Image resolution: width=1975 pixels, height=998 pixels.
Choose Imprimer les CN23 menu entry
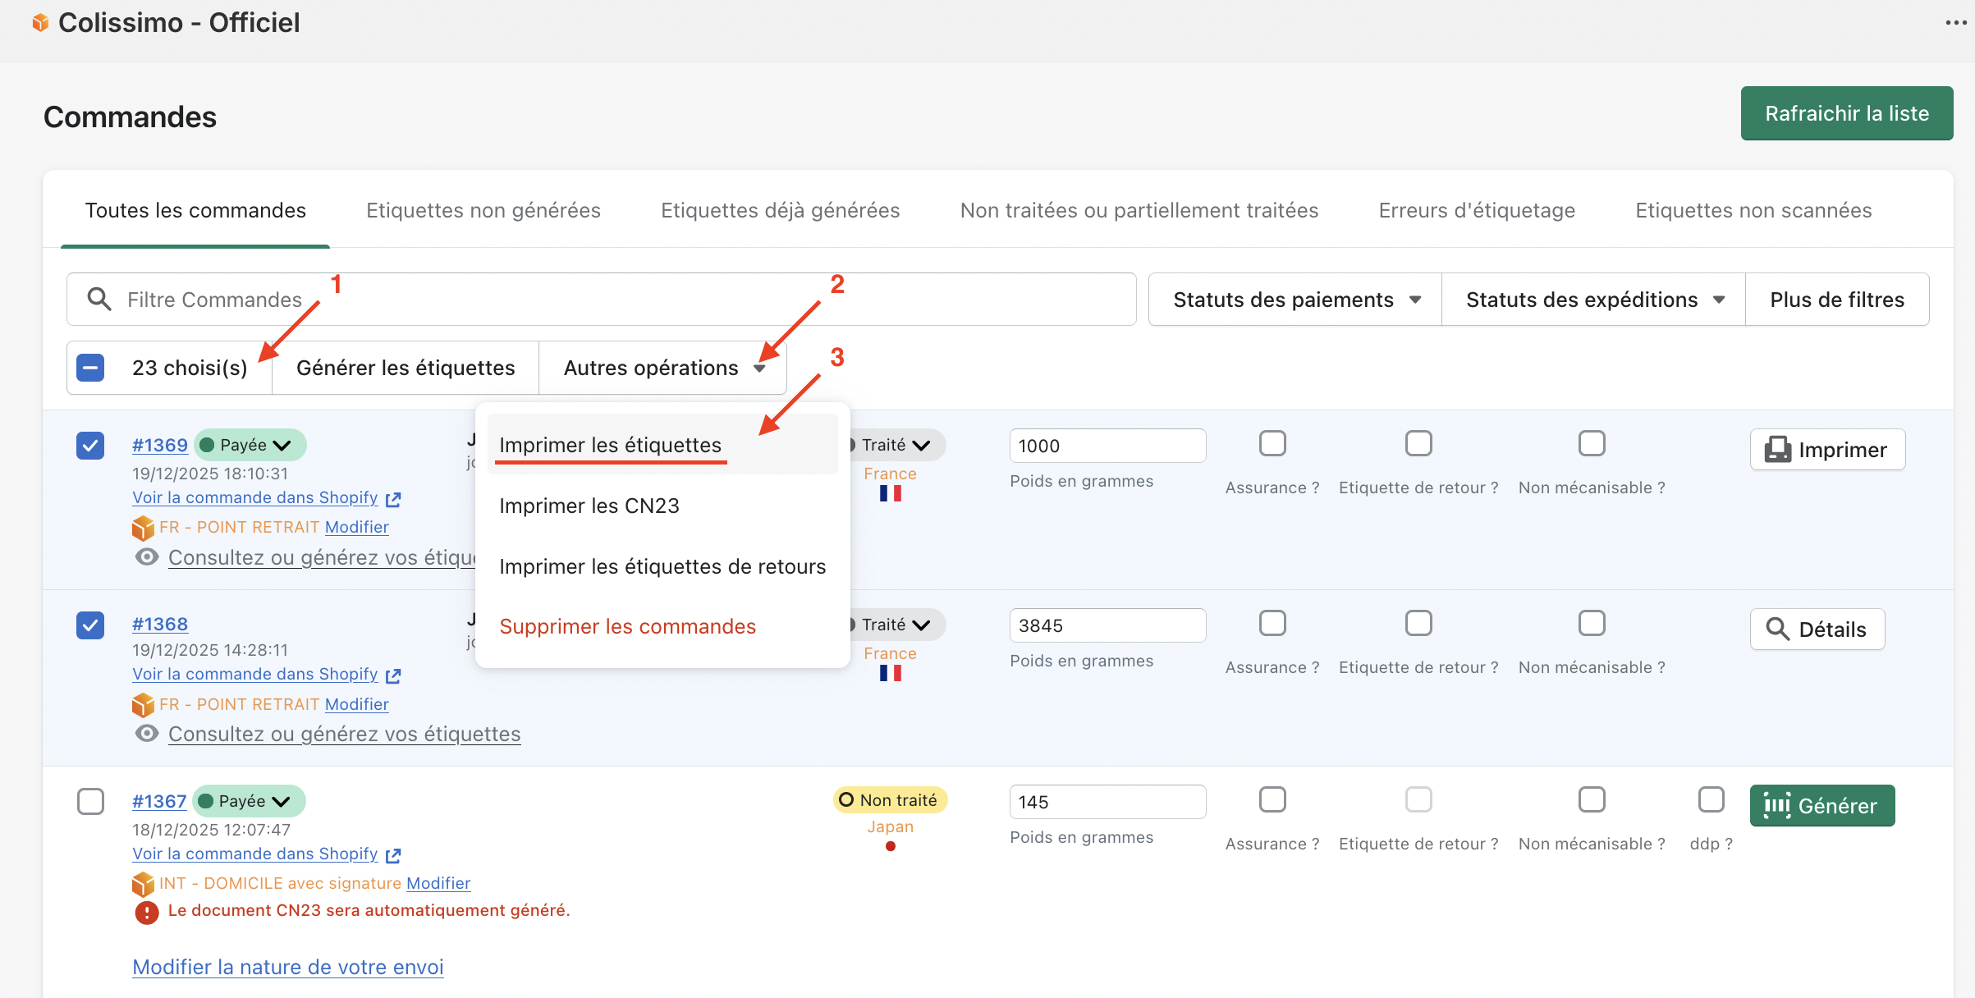[589, 506]
